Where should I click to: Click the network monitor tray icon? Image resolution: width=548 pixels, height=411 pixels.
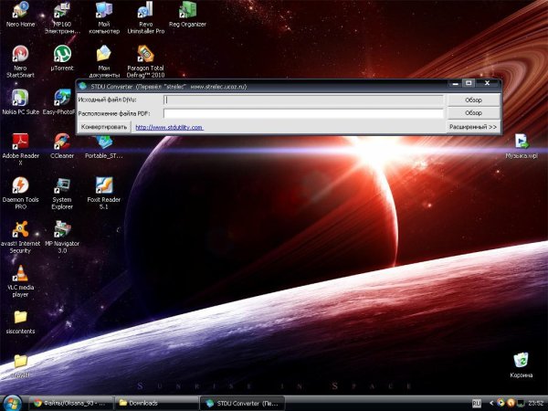[521, 404]
